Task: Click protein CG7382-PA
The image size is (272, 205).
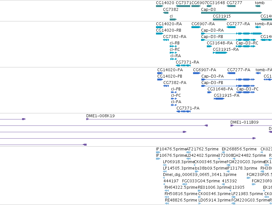Action: [166, 86]
